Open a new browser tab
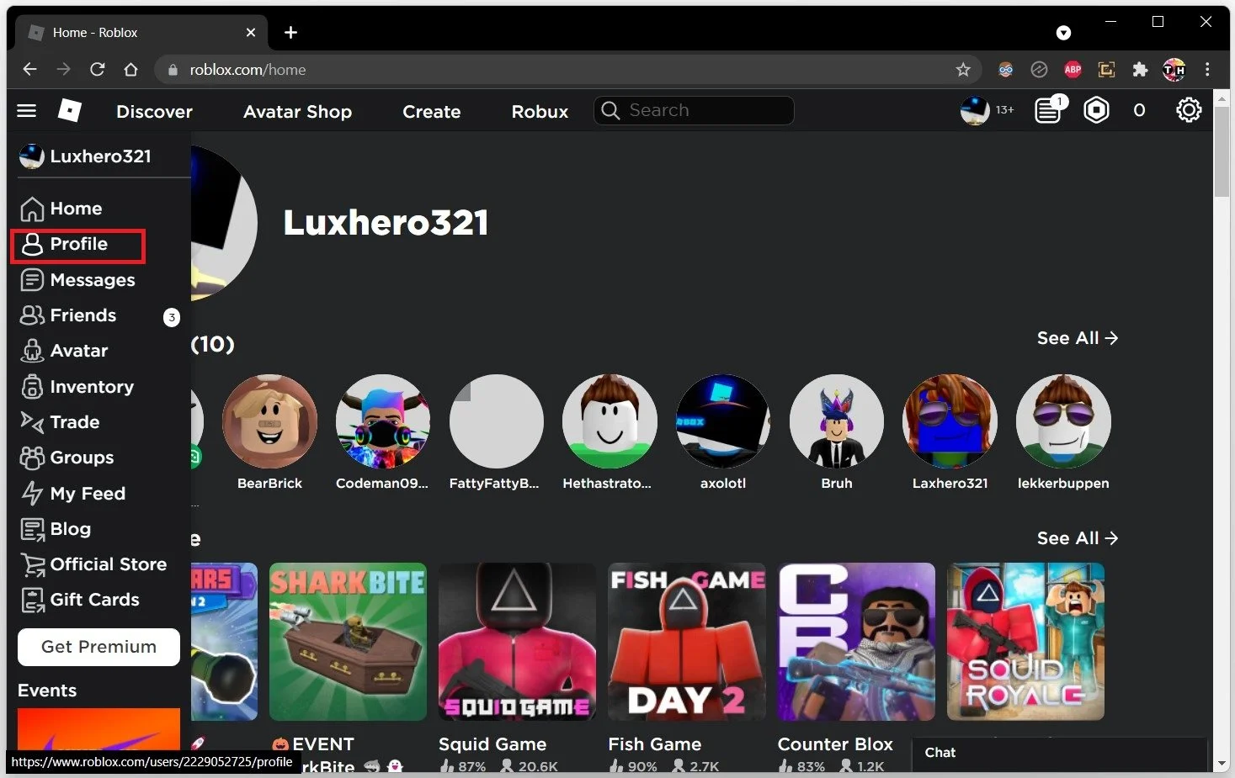Viewport: 1235px width, 778px height. [x=290, y=32]
